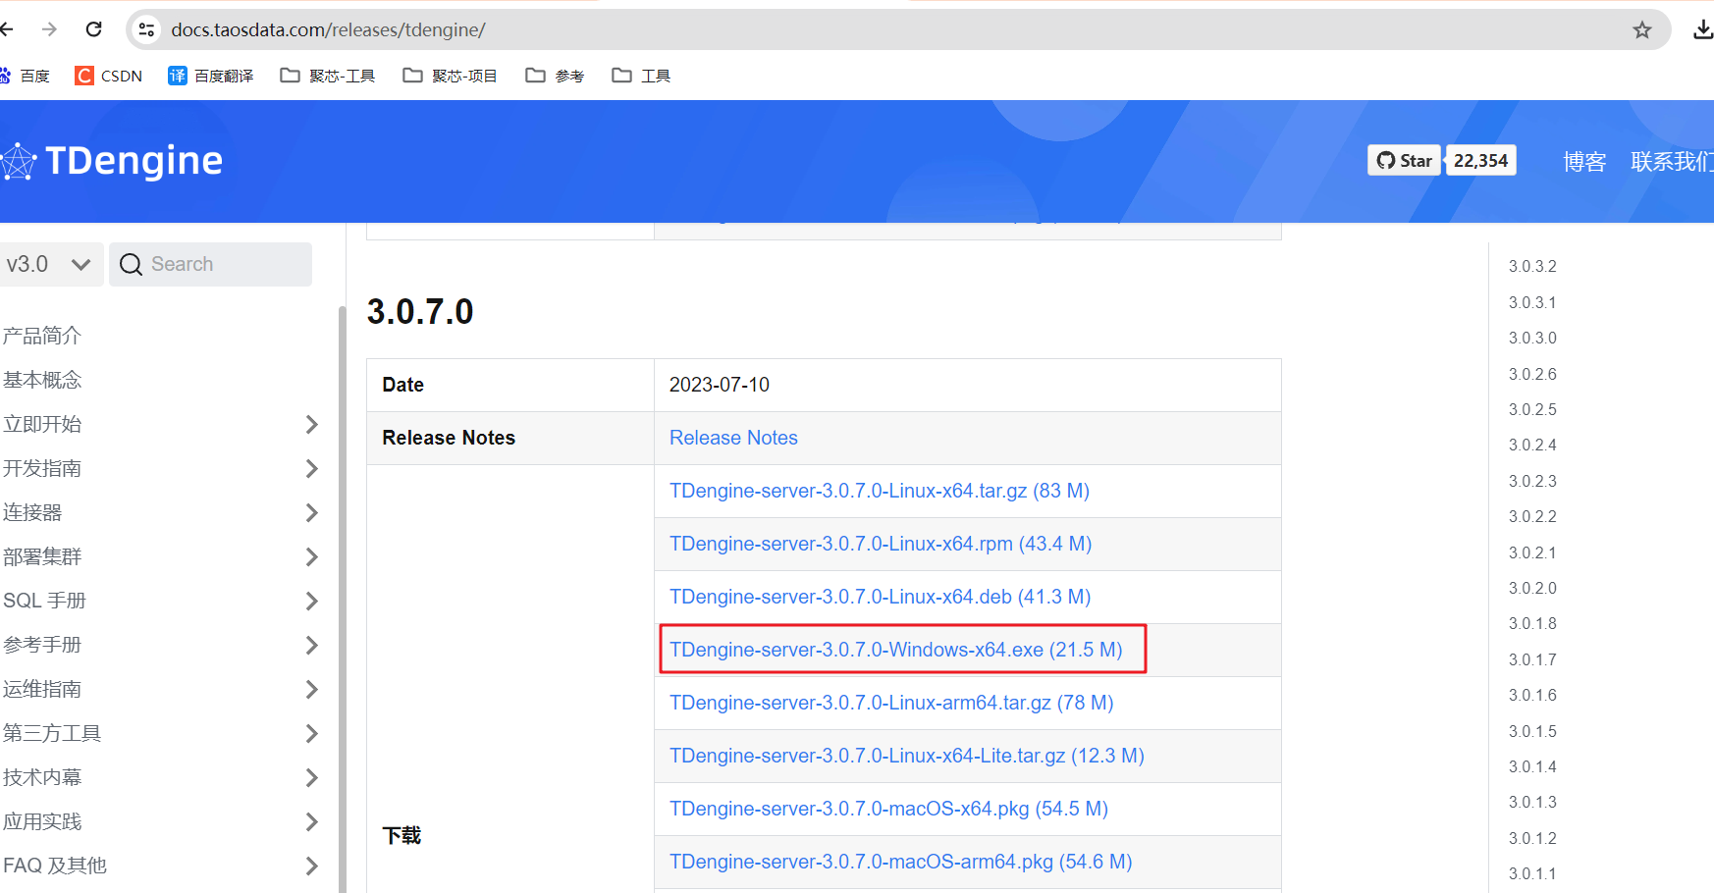Expand the 立即开始 section chevron
Screen dimensions: 1714x893
tap(311, 424)
